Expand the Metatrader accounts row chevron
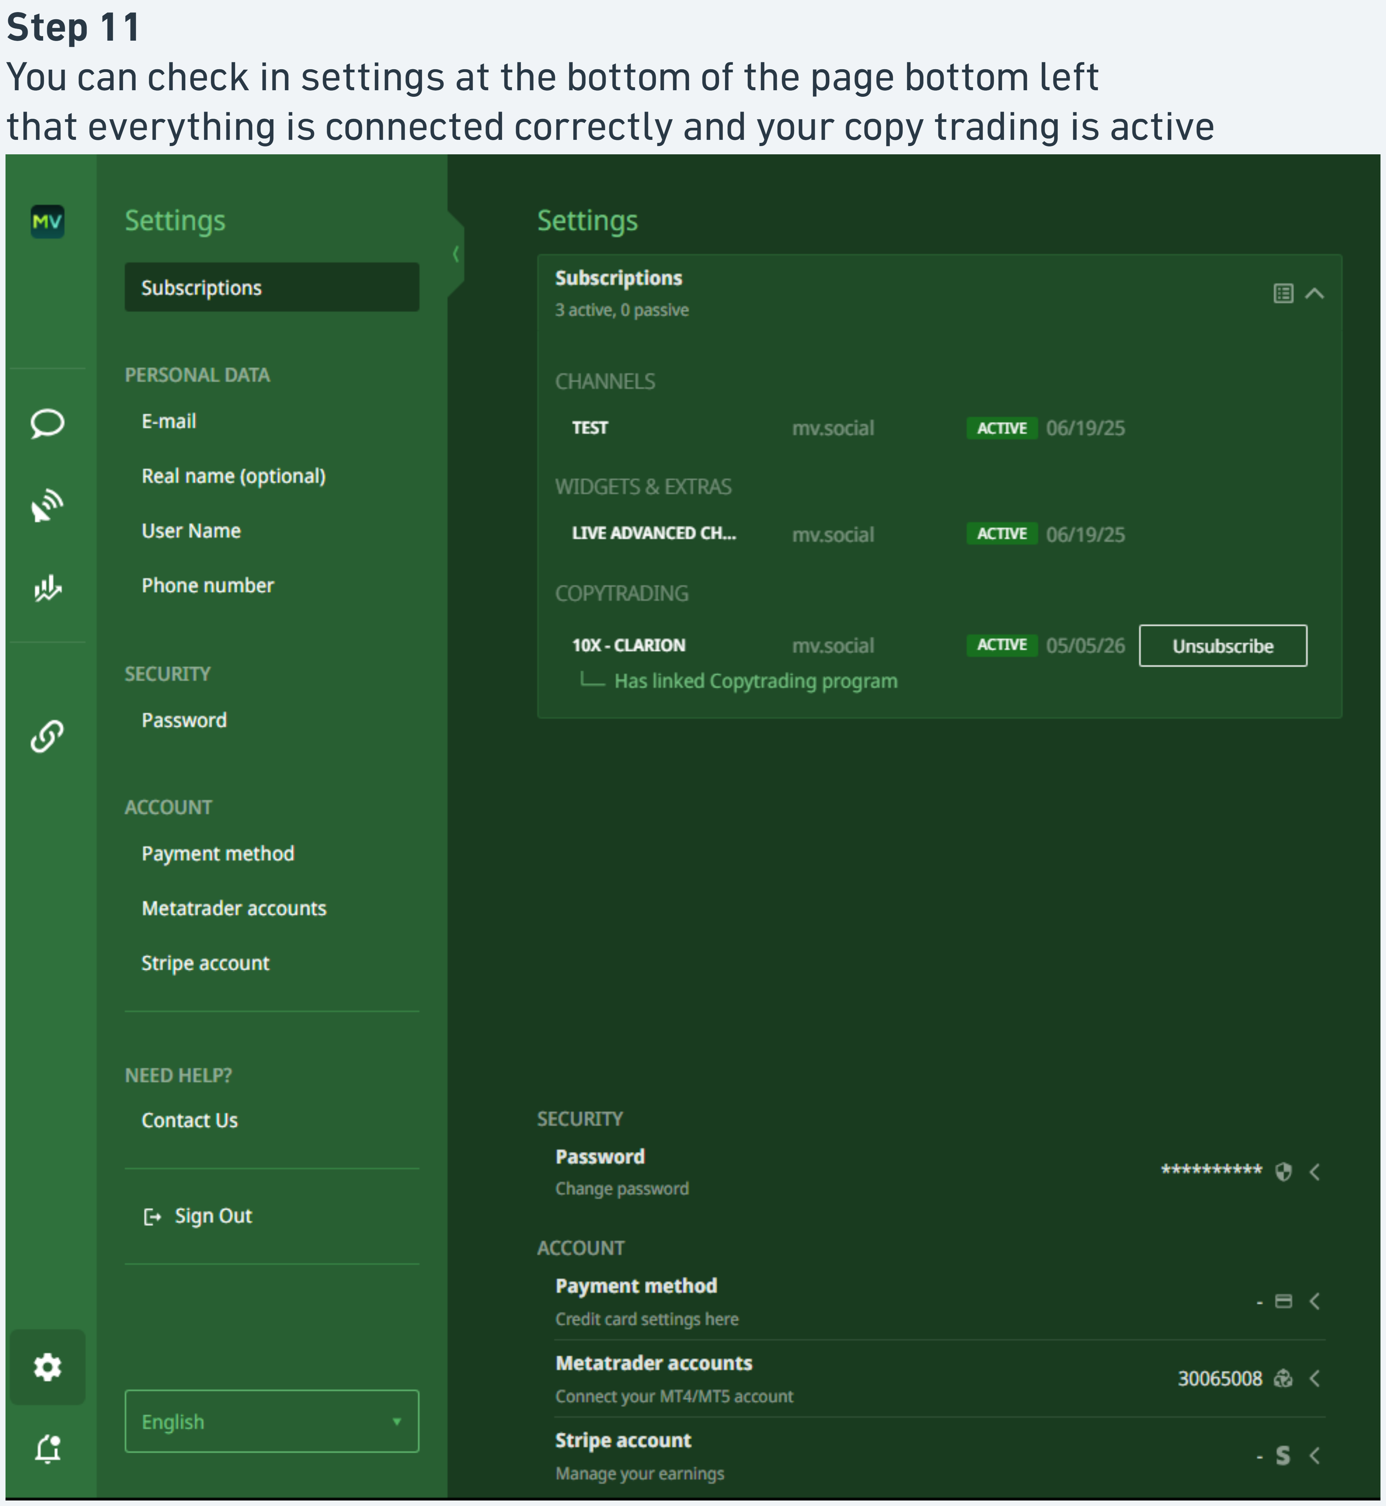Screen dimensions: 1386x1506 1315,1379
